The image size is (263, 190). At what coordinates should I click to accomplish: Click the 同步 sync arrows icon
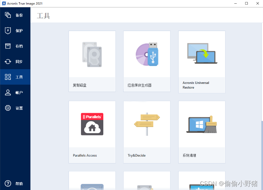coord(8,62)
